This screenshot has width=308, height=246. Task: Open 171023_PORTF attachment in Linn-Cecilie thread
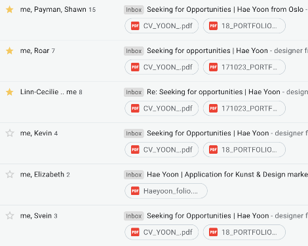click(244, 109)
